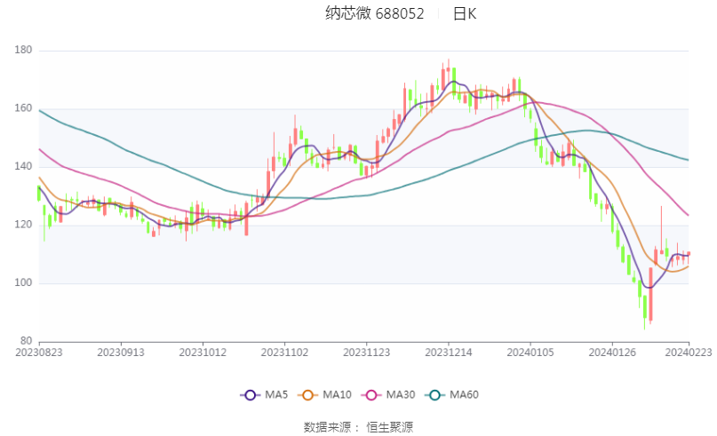Toggle the MA5 legend marker
Screen dimensions: 717x436
pyautogui.click(x=251, y=395)
